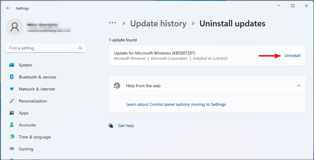This screenshot has height=160, width=314.
Task: Open Learn about Control panel options link
Action: (x=176, y=104)
